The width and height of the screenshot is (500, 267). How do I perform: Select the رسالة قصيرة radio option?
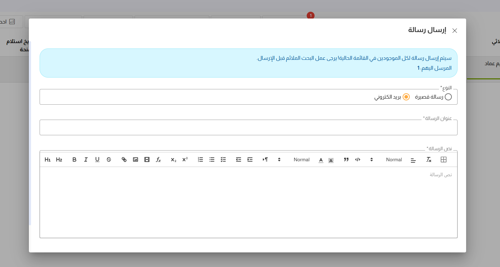(448, 97)
